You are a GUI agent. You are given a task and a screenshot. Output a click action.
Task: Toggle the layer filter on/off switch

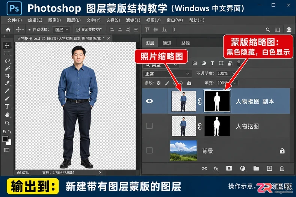239,63
